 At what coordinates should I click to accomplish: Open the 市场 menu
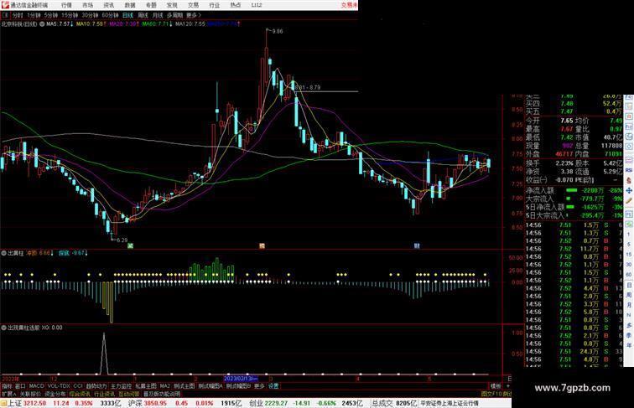tap(87, 5)
